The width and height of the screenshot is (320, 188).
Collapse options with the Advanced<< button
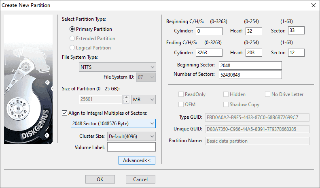click(x=137, y=160)
